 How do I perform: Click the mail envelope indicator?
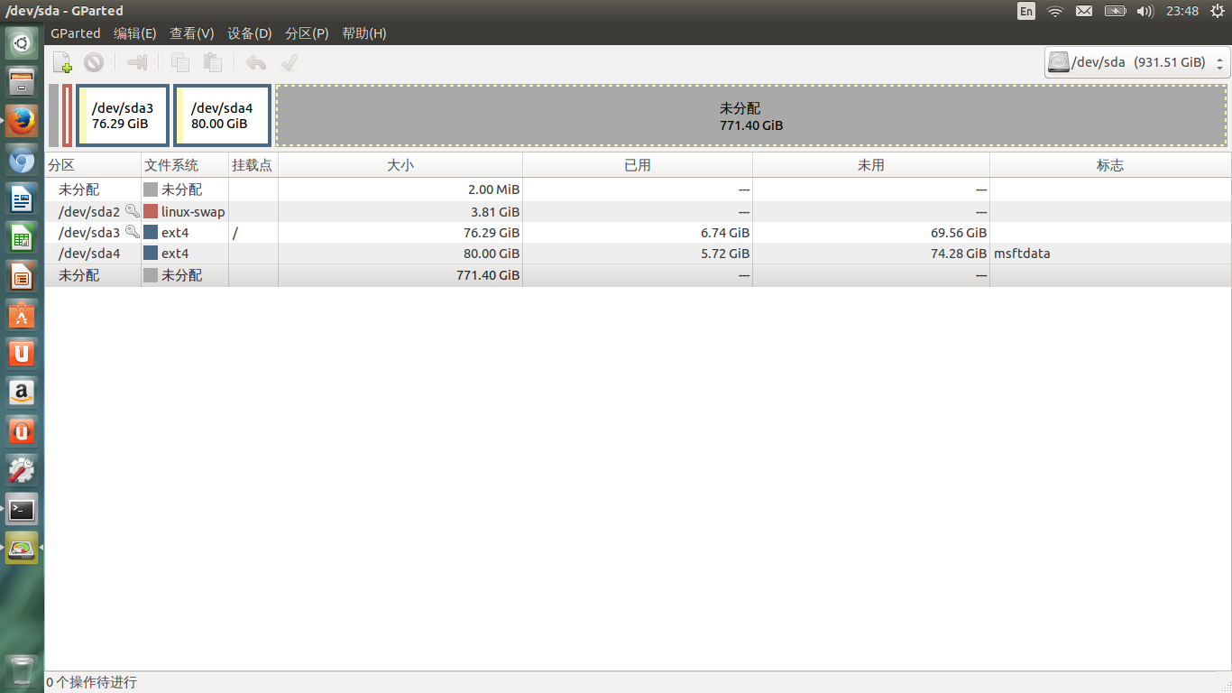tap(1084, 11)
